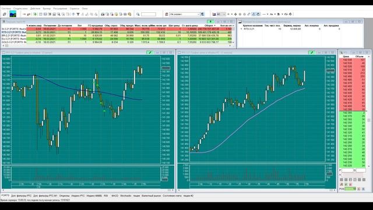Click the landscape picture icon in toolbar
This screenshot has height=210, width=373.
point(13,14)
